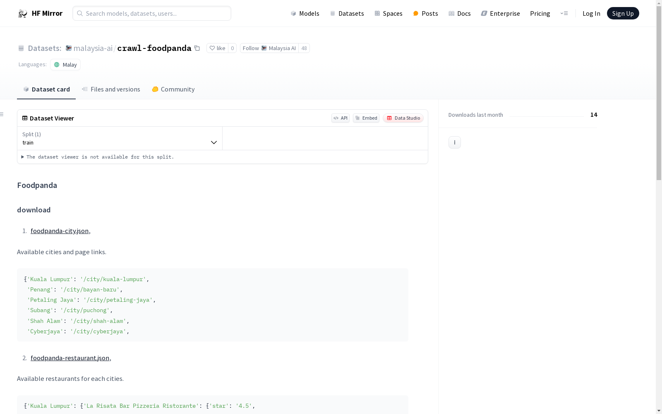Open Data Studio

point(403,118)
